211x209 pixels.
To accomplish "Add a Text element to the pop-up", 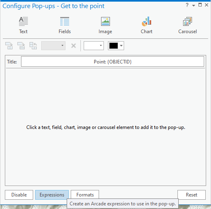I will point(23,25).
